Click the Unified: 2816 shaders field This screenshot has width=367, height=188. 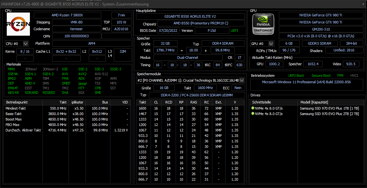[x=344, y=50]
